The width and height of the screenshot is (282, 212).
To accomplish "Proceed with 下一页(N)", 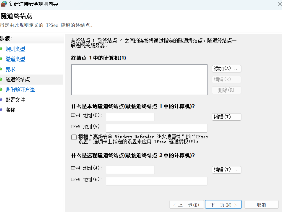I will (x=223, y=205).
